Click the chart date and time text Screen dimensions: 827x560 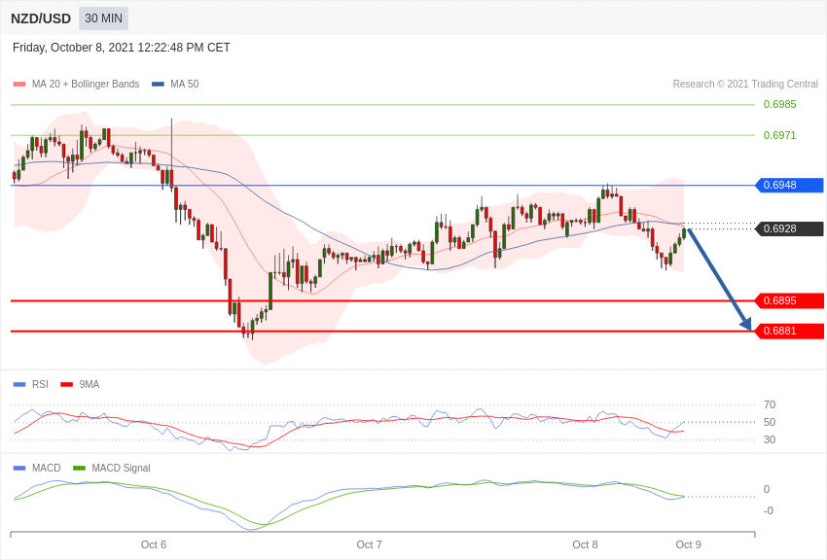(x=122, y=48)
